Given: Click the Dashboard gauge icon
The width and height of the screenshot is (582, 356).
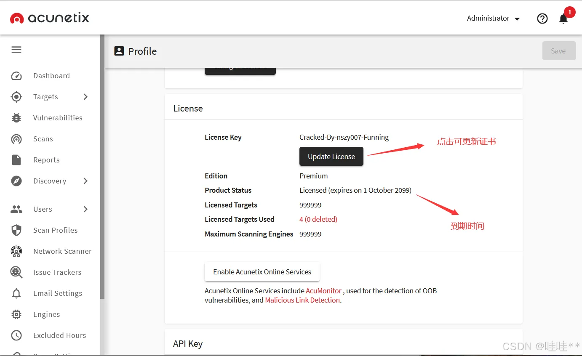Looking at the screenshot, I should [x=16, y=76].
